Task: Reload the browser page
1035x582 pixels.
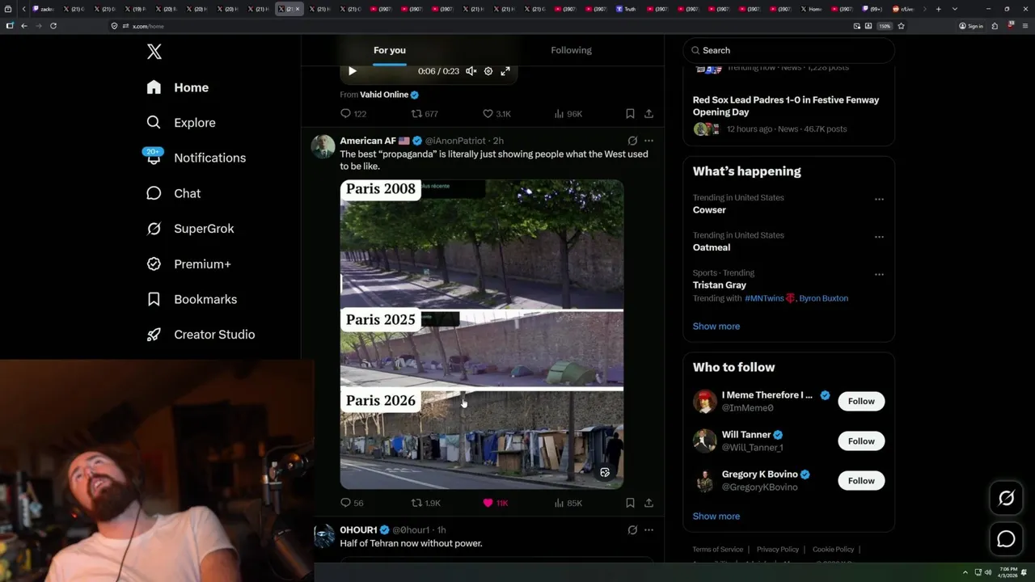Action: (53, 26)
